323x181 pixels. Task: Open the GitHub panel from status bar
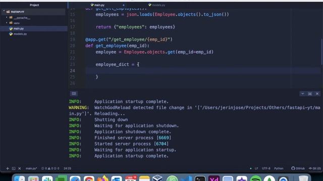[298, 168]
